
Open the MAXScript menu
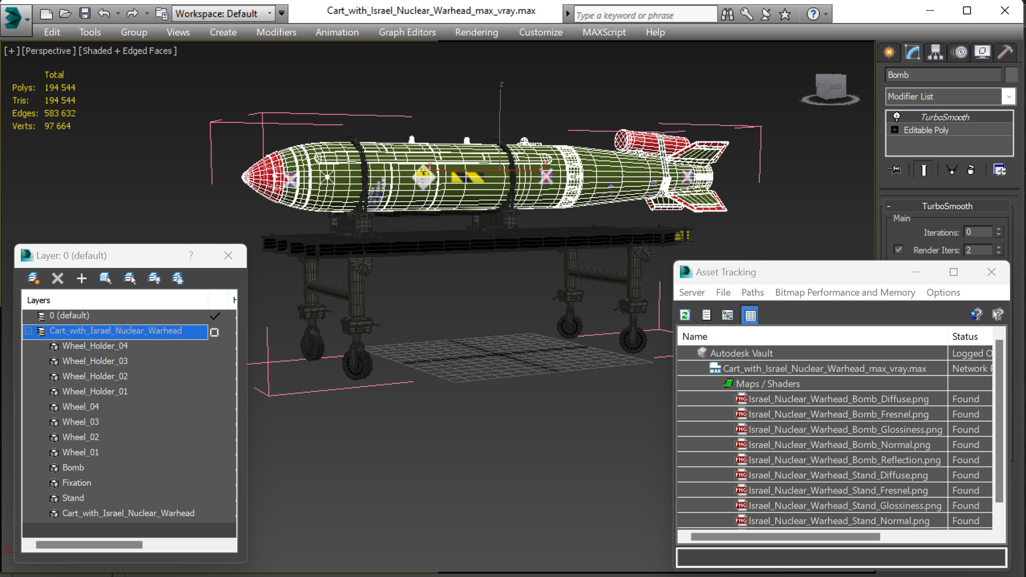click(604, 32)
